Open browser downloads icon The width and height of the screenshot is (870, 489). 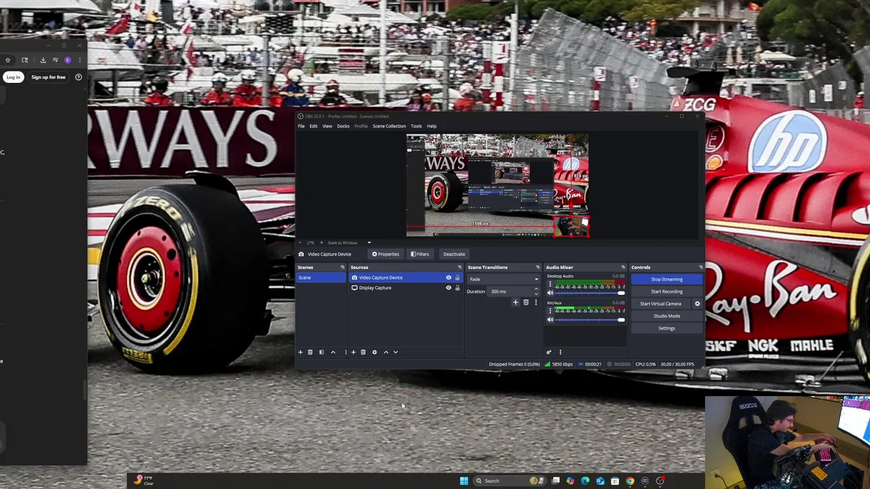[43, 60]
